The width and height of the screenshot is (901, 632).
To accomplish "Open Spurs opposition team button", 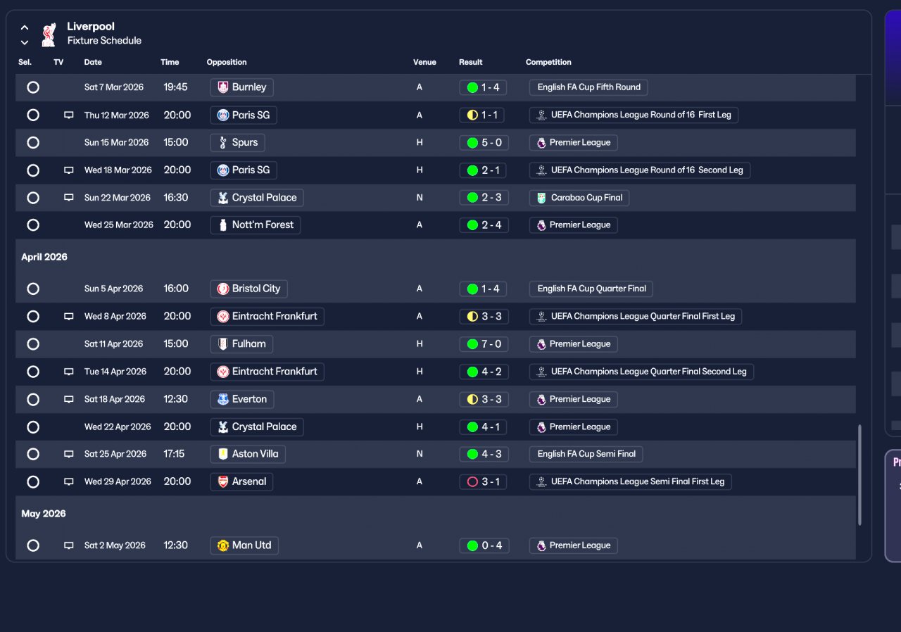I will [x=237, y=142].
